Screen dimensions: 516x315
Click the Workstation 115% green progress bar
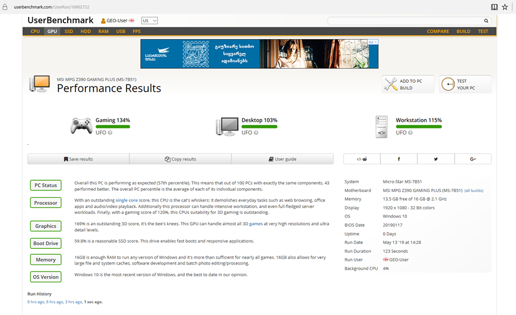pos(419,127)
